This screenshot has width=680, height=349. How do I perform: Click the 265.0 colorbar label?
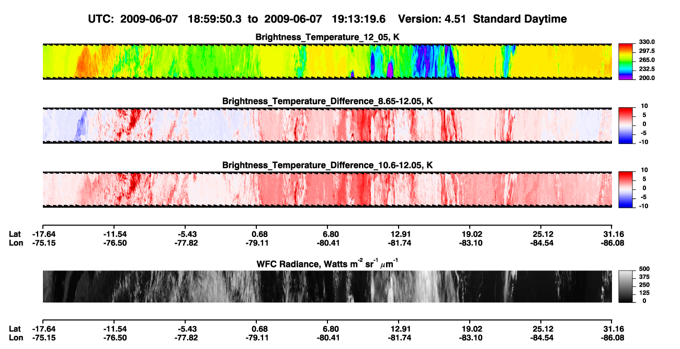[x=648, y=60]
